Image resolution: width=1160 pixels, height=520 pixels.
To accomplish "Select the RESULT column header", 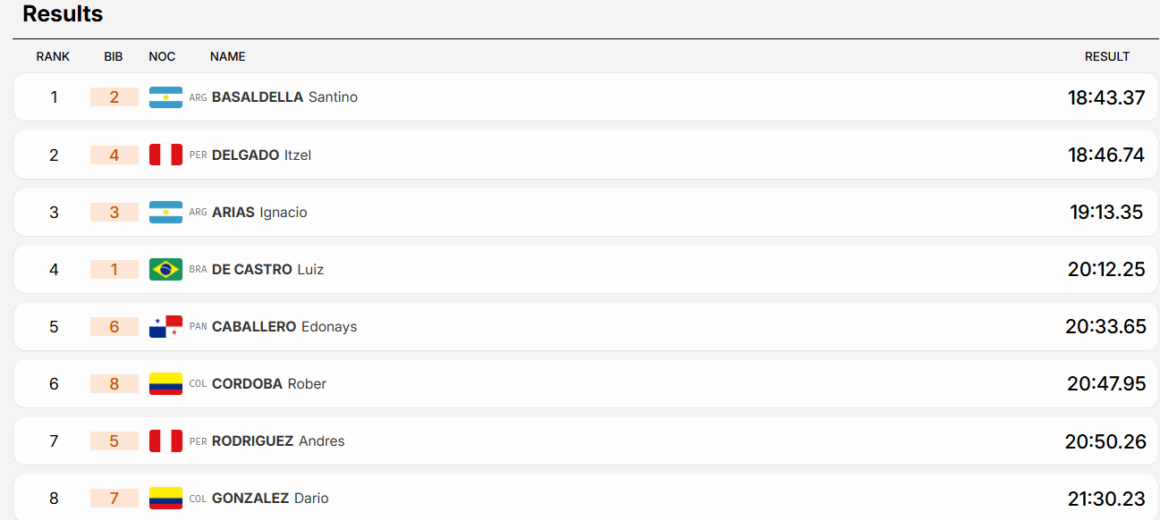I will [x=1107, y=56].
